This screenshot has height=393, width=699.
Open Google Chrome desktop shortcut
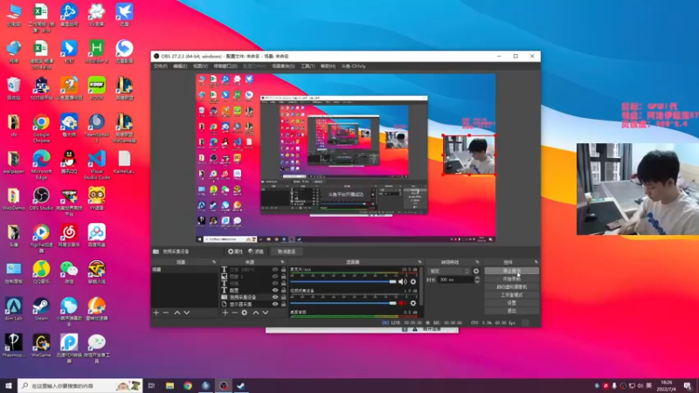click(x=41, y=128)
